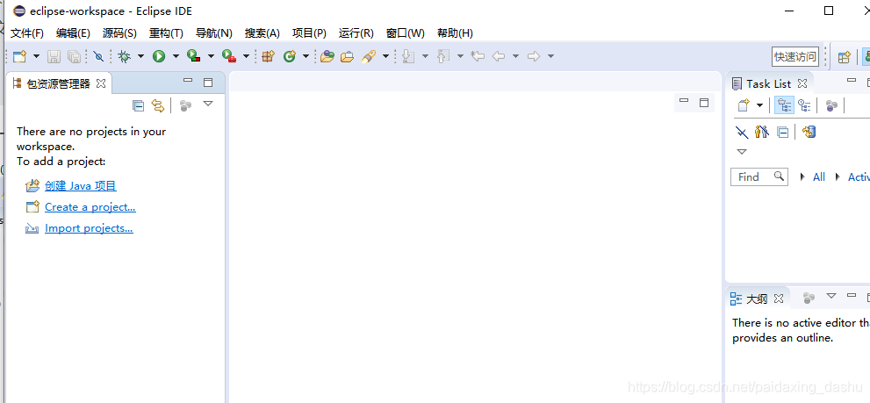The image size is (870, 403).
Task: Open the 项目(P) menu
Action: [x=309, y=32]
